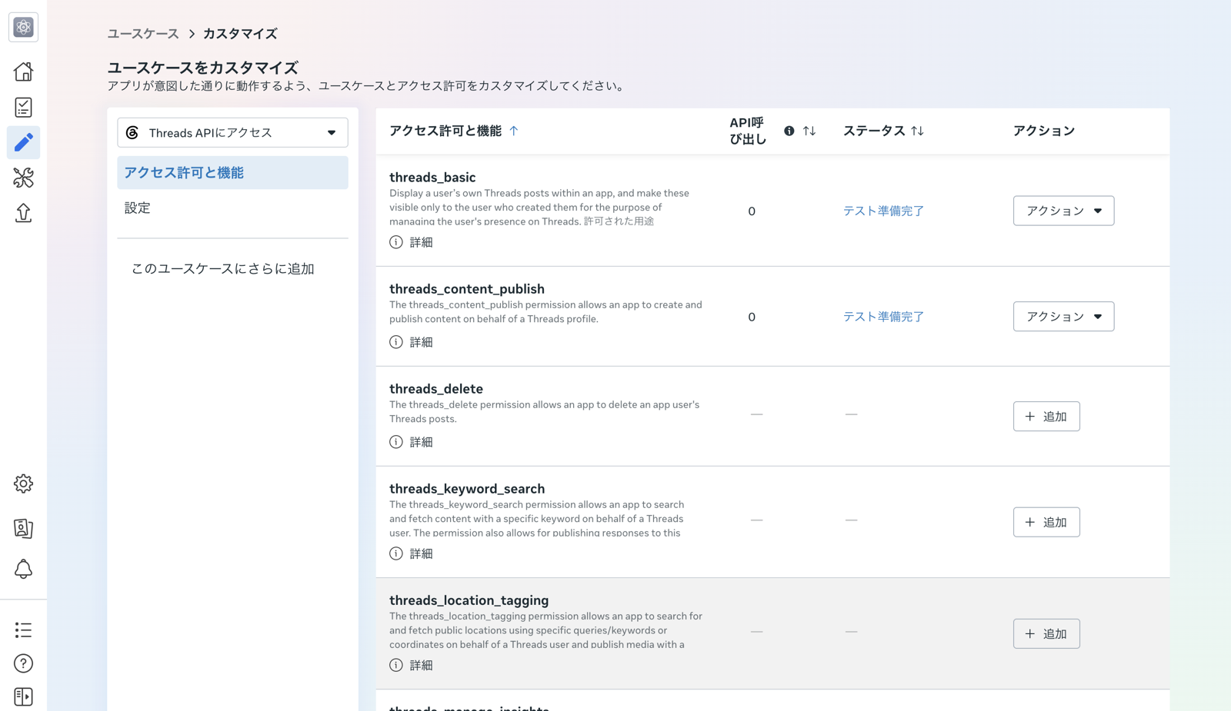1231x711 pixels.
Task: Click カスタマイズ breadcrumb text
Action: point(240,34)
